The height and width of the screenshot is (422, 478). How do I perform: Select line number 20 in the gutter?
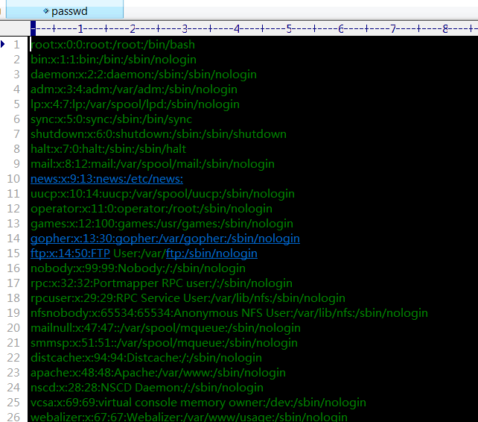(13, 328)
